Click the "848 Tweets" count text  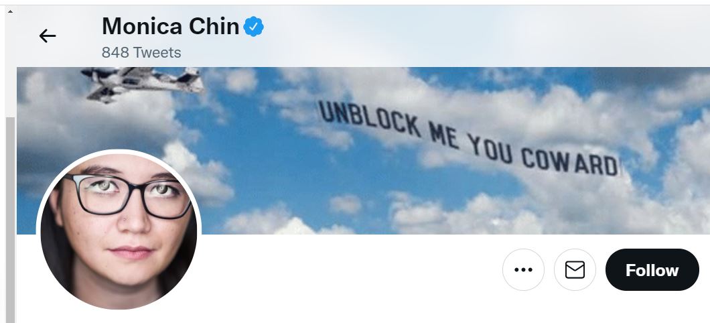(x=141, y=52)
